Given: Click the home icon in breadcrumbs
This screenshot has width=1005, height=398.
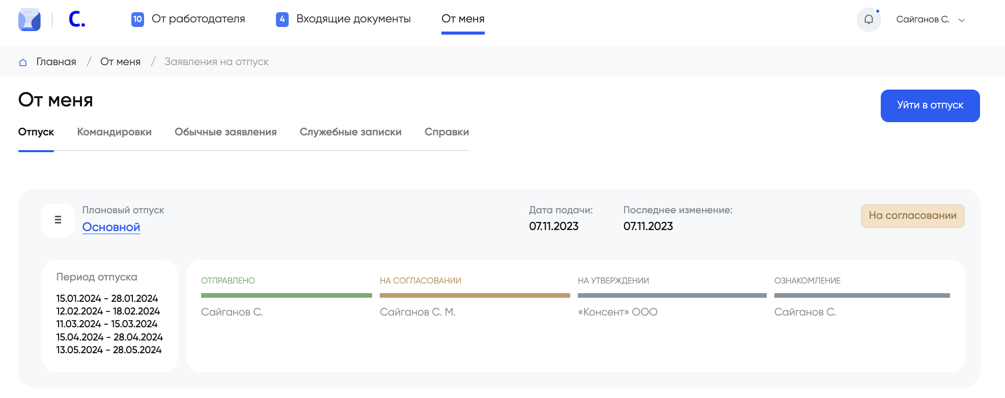Looking at the screenshot, I should (23, 62).
